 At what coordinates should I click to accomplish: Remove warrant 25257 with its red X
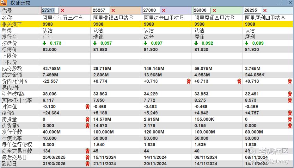(x=113, y=10)
